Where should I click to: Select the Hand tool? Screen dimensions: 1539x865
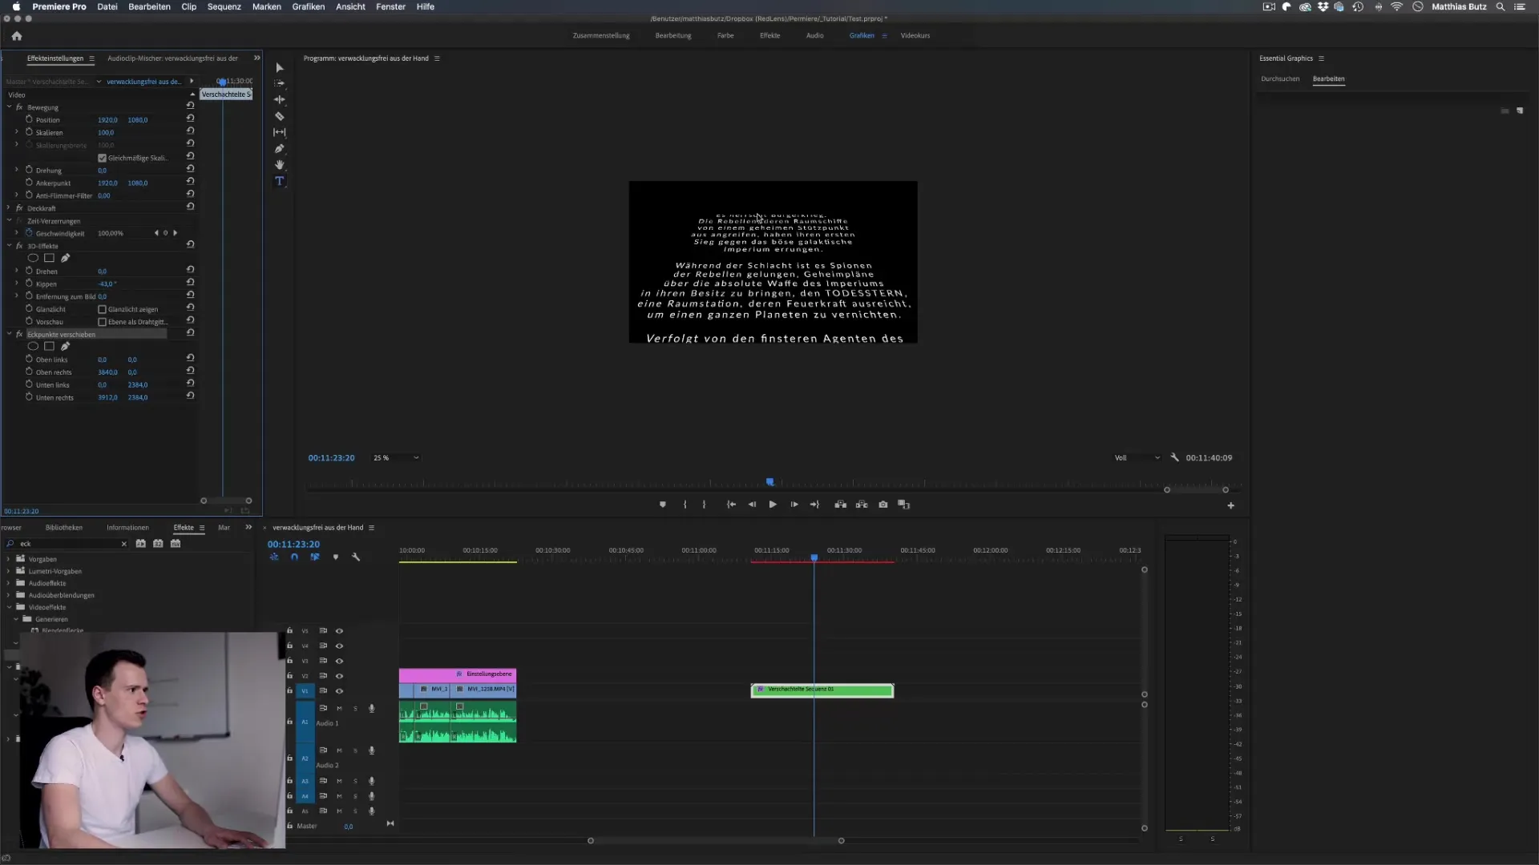(279, 165)
